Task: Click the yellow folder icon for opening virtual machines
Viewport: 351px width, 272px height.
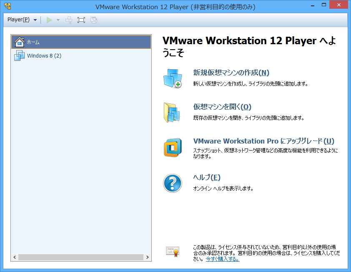Action: (173, 113)
